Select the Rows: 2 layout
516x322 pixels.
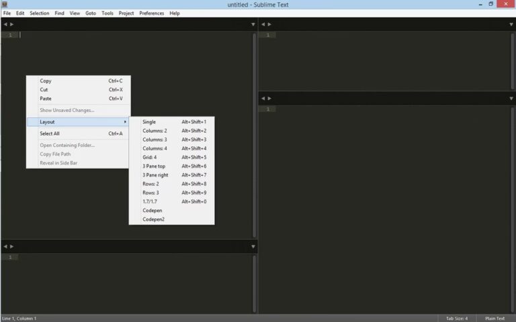171,184
